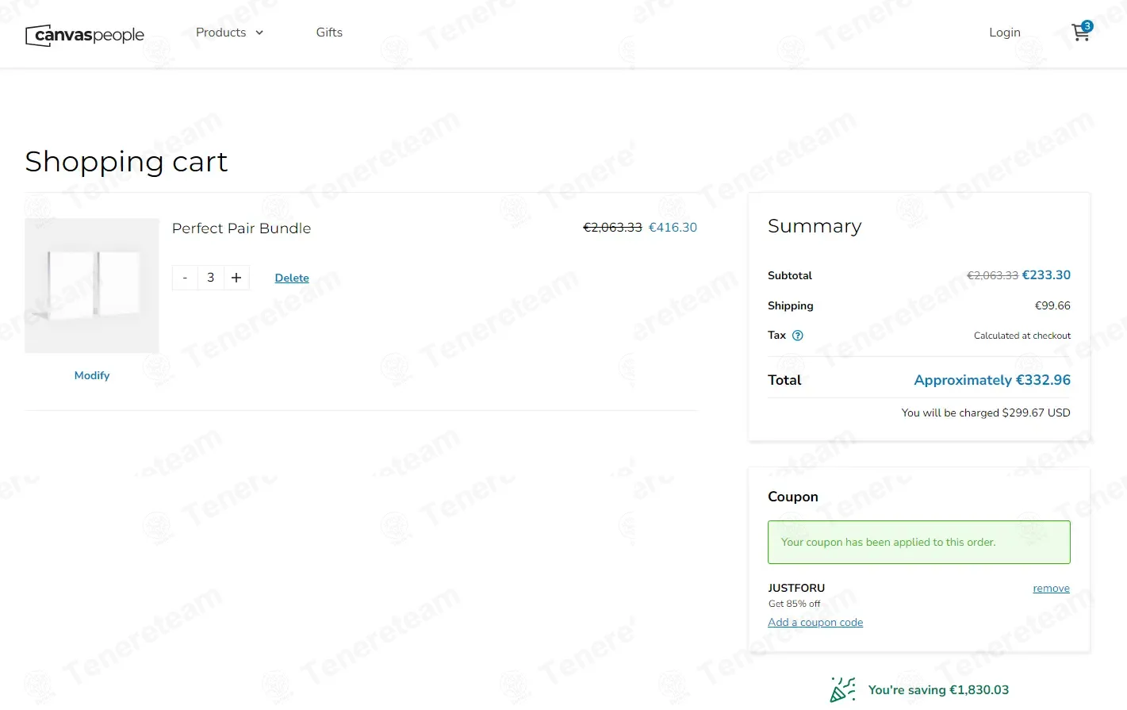Click the Tax help question icon
This screenshot has height=710, width=1127.
pyautogui.click(x=798, y=336)
